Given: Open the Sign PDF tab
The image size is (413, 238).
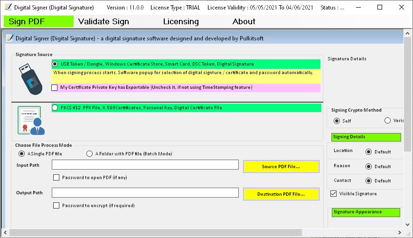Looking at the screenshot, I should click(38, 21).
